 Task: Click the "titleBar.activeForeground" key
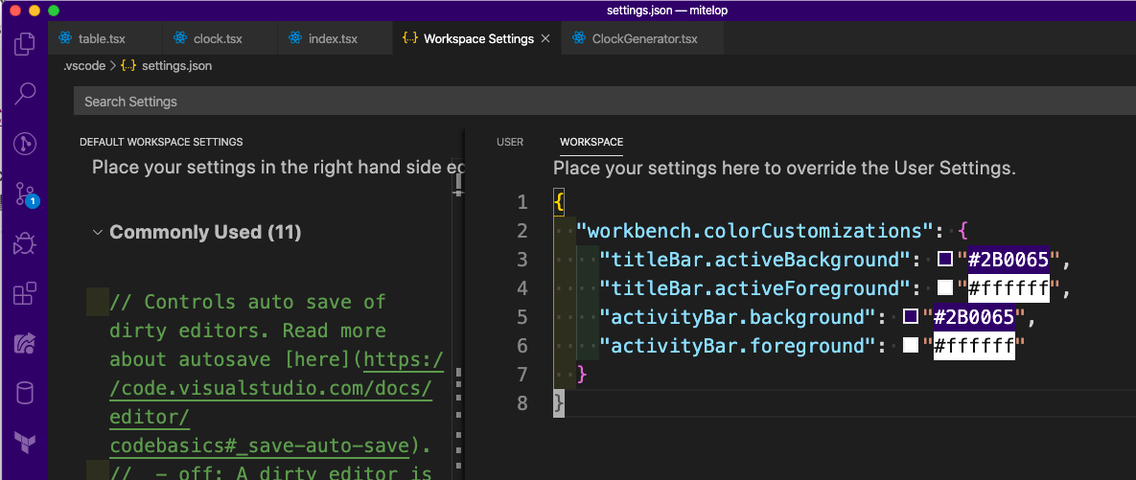(753, 288)
